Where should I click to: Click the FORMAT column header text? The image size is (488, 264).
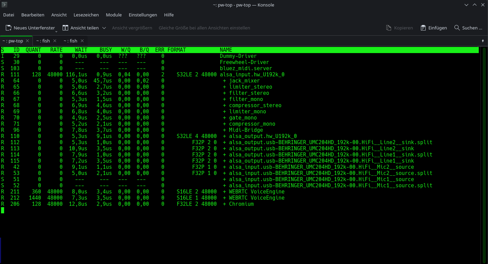pos(177,50)
